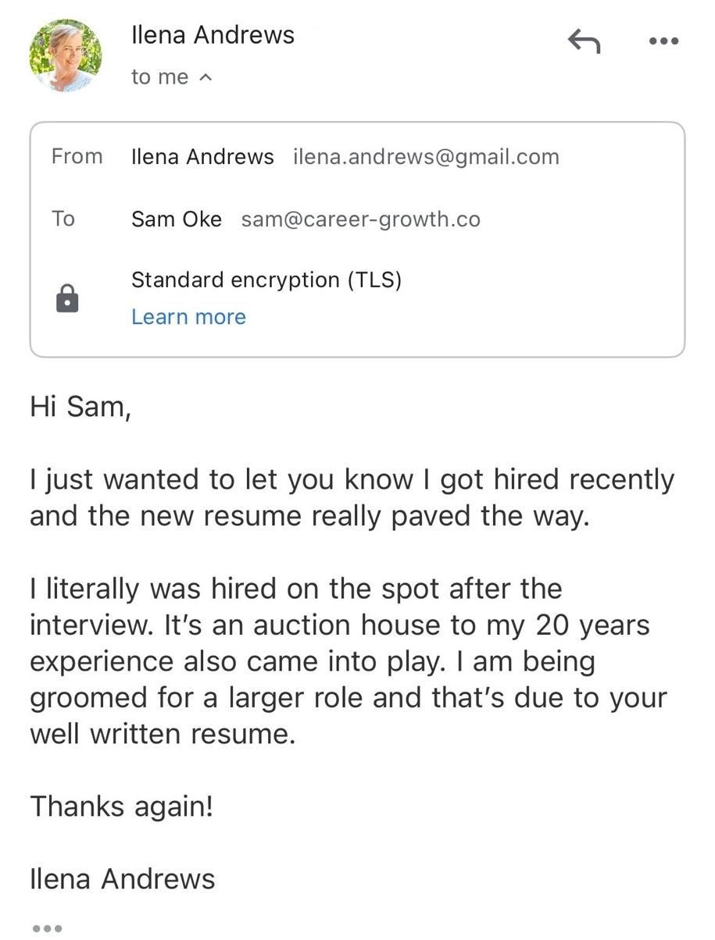The height and width of the screenshot is (940, 715).
Task: Click Ilena Andrews' profile photo
Action: pos(66,55)
